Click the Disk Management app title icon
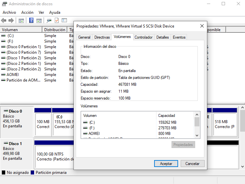This screenshot has height=184, width=245. click(x=4, y=4)
